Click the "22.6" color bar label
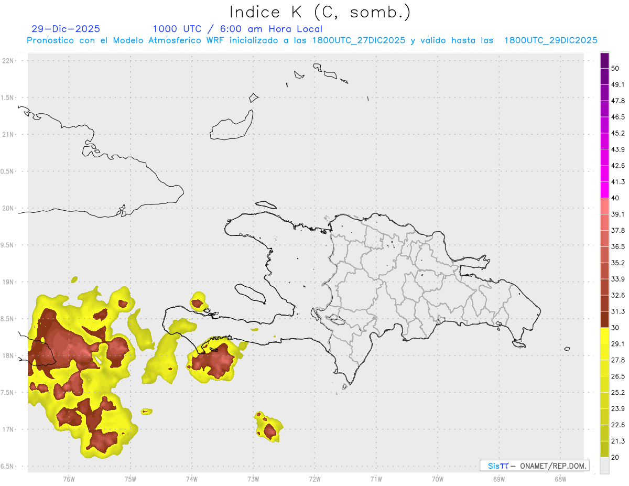This screenshot has width=629, height=486. click(x=618, y=425)
